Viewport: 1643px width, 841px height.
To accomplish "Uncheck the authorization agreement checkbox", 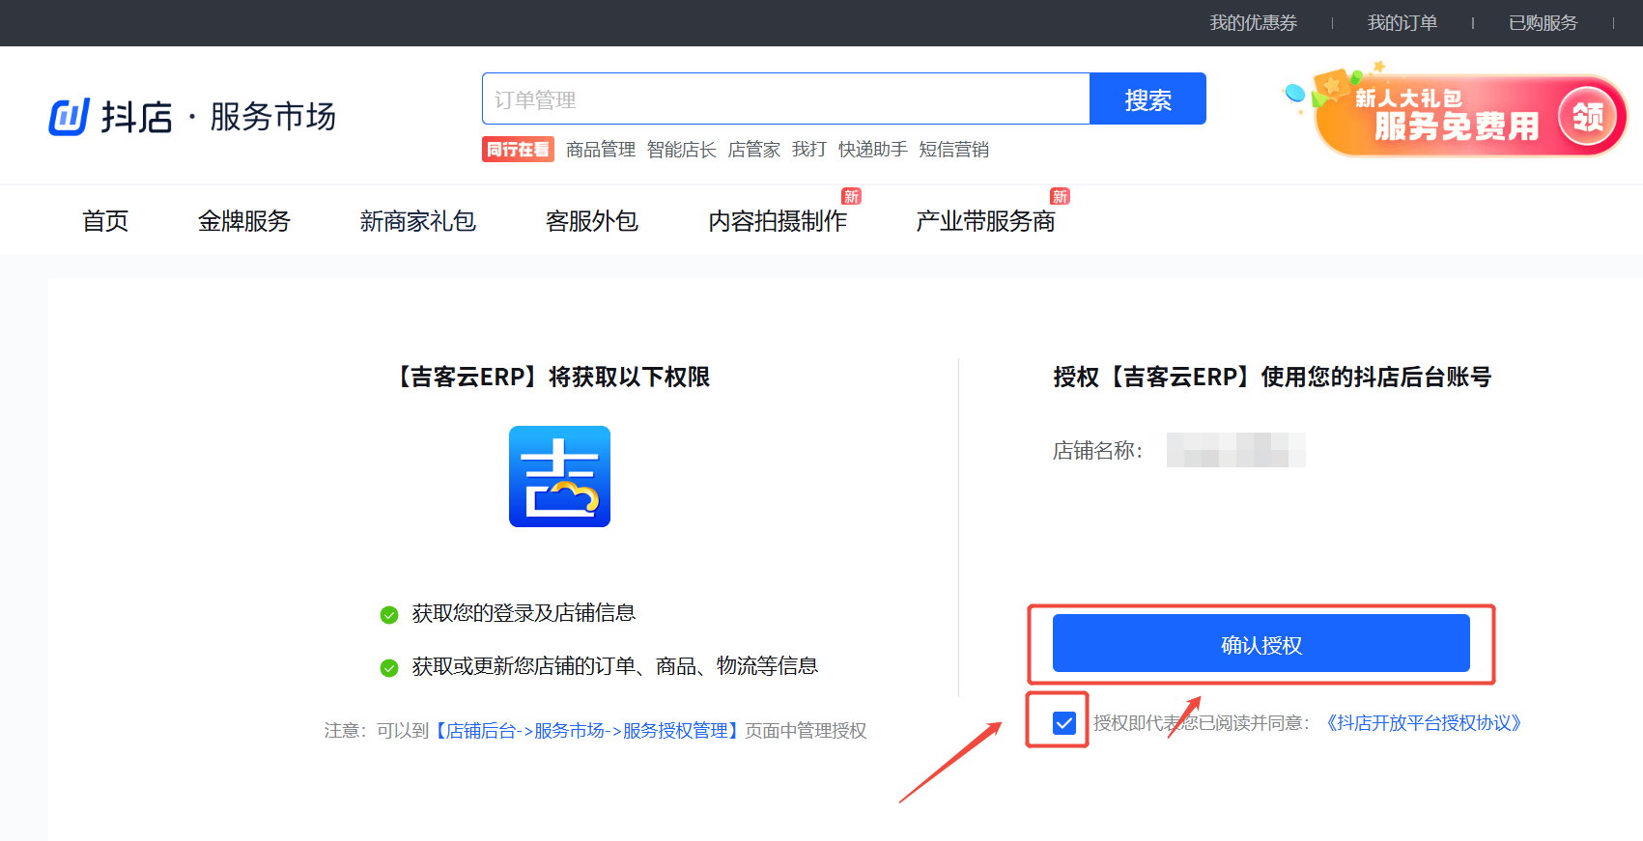I will 1064,723.
